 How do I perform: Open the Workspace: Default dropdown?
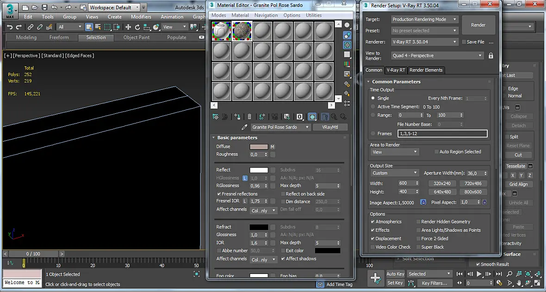(x=113, y=7)
